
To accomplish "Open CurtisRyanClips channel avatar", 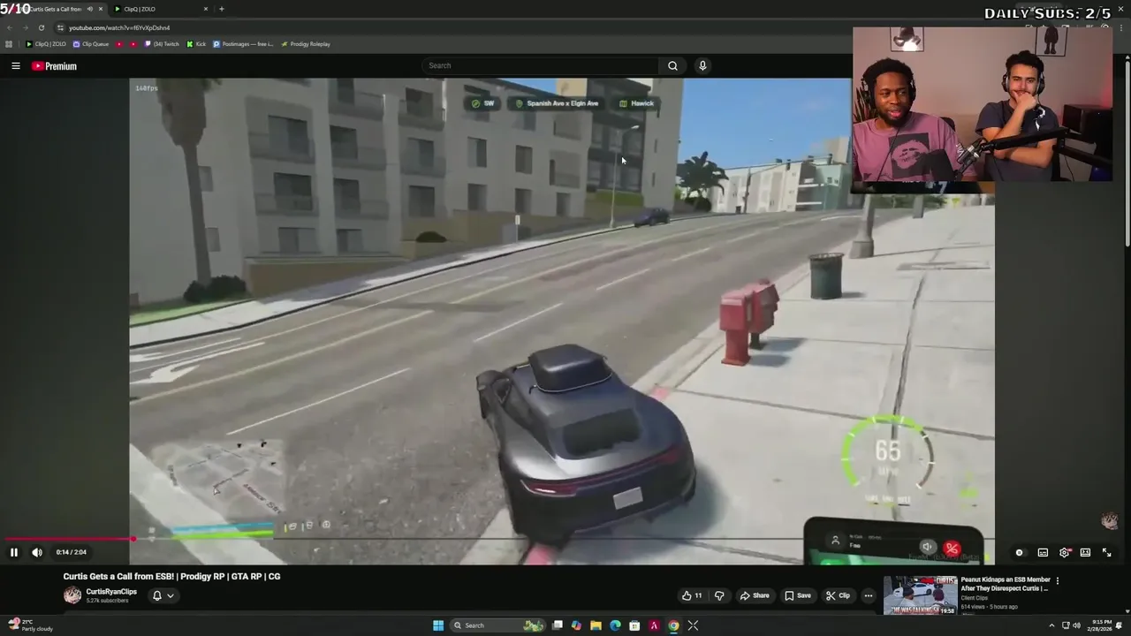I will [x=72, y=595].
